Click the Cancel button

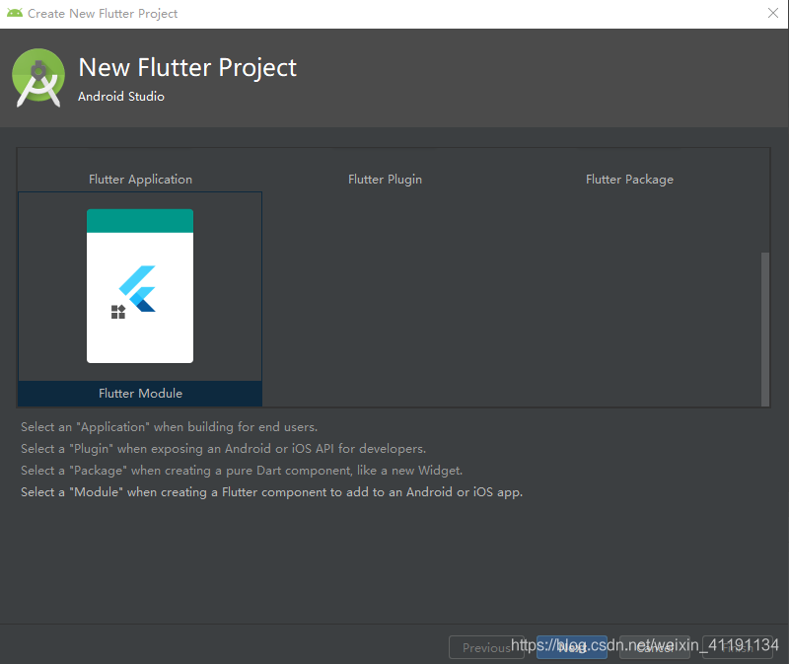655,647
